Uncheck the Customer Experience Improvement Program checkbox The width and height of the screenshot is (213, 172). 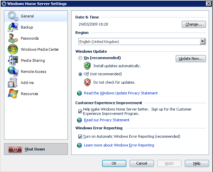(x=80, y=112)
